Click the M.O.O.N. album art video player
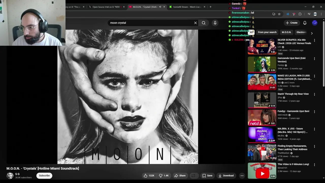This screenshot has width=325, height=183. [127, 97]
